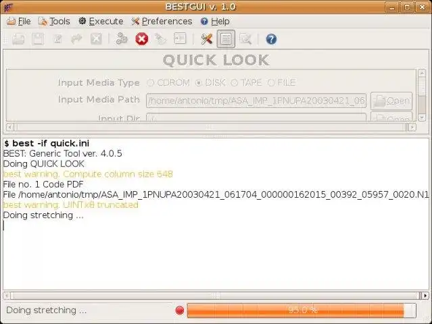This screenshot has height=324, width=432.
Task: Open the Preferences menu
Action: click(162, 22)
